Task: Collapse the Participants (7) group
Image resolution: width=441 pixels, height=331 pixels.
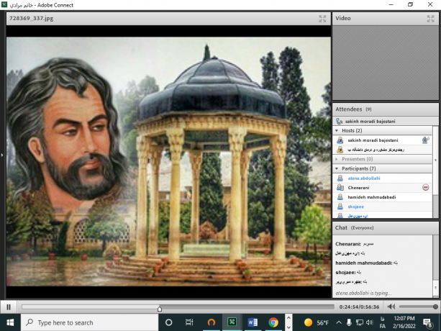Action: (x=337, y=168)
